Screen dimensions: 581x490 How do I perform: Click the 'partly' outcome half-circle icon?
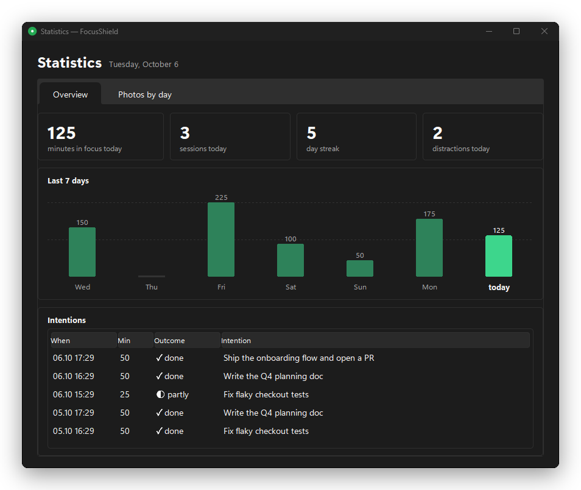click(x=160, y=394)
